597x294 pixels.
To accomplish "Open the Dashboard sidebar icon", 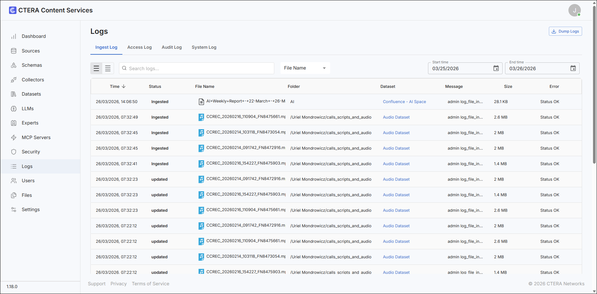I will click(x=14, y=36).
